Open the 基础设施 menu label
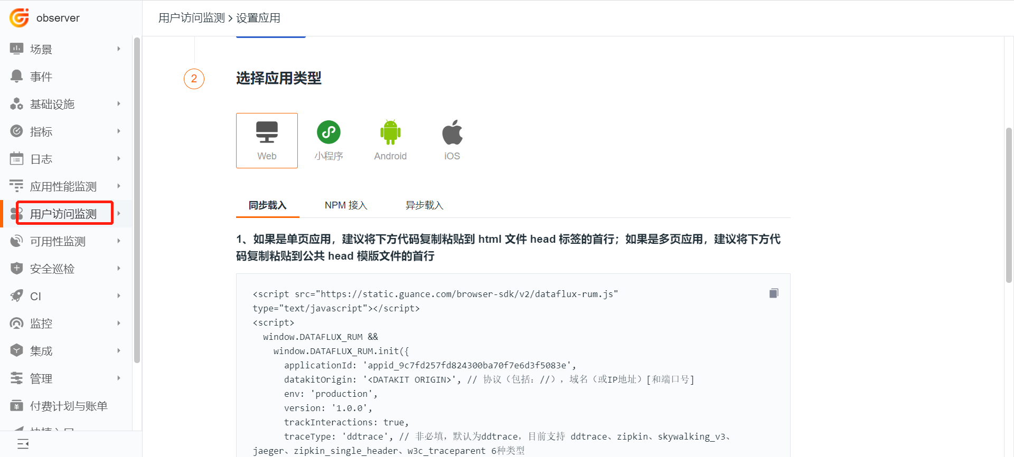 coord(52,104)
